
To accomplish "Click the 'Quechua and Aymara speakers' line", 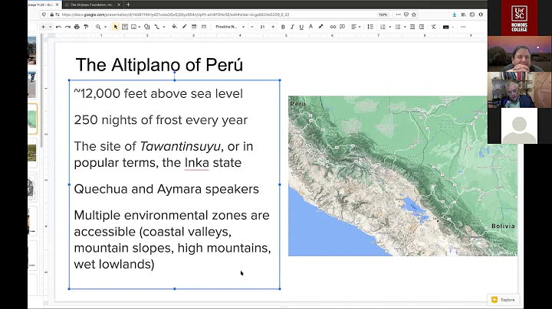I will pyautogui.click(x=166, y=189).
